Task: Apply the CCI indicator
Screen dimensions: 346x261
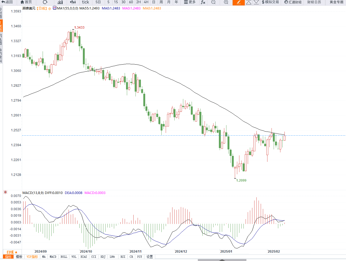Action: coord(94,257)
